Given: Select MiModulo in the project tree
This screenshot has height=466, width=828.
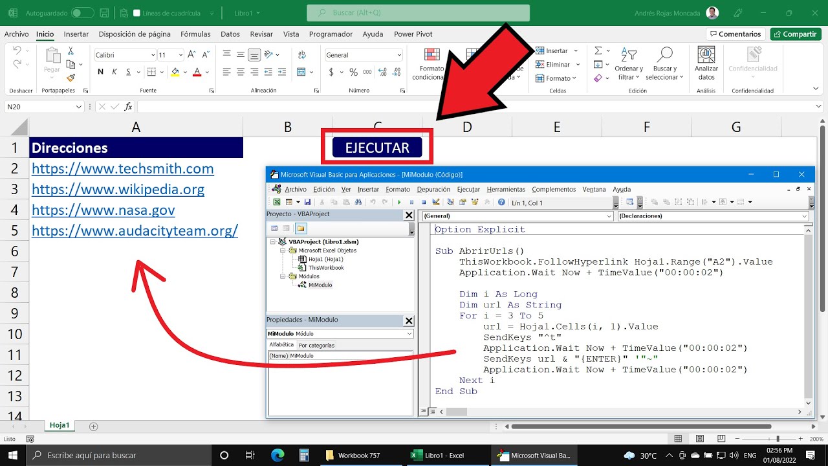Looking at the screenshot, I should click(320, 285).
